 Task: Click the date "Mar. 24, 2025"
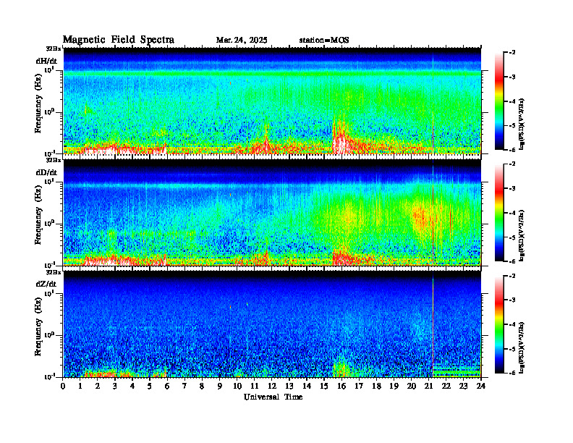click(x=242, y=41)
